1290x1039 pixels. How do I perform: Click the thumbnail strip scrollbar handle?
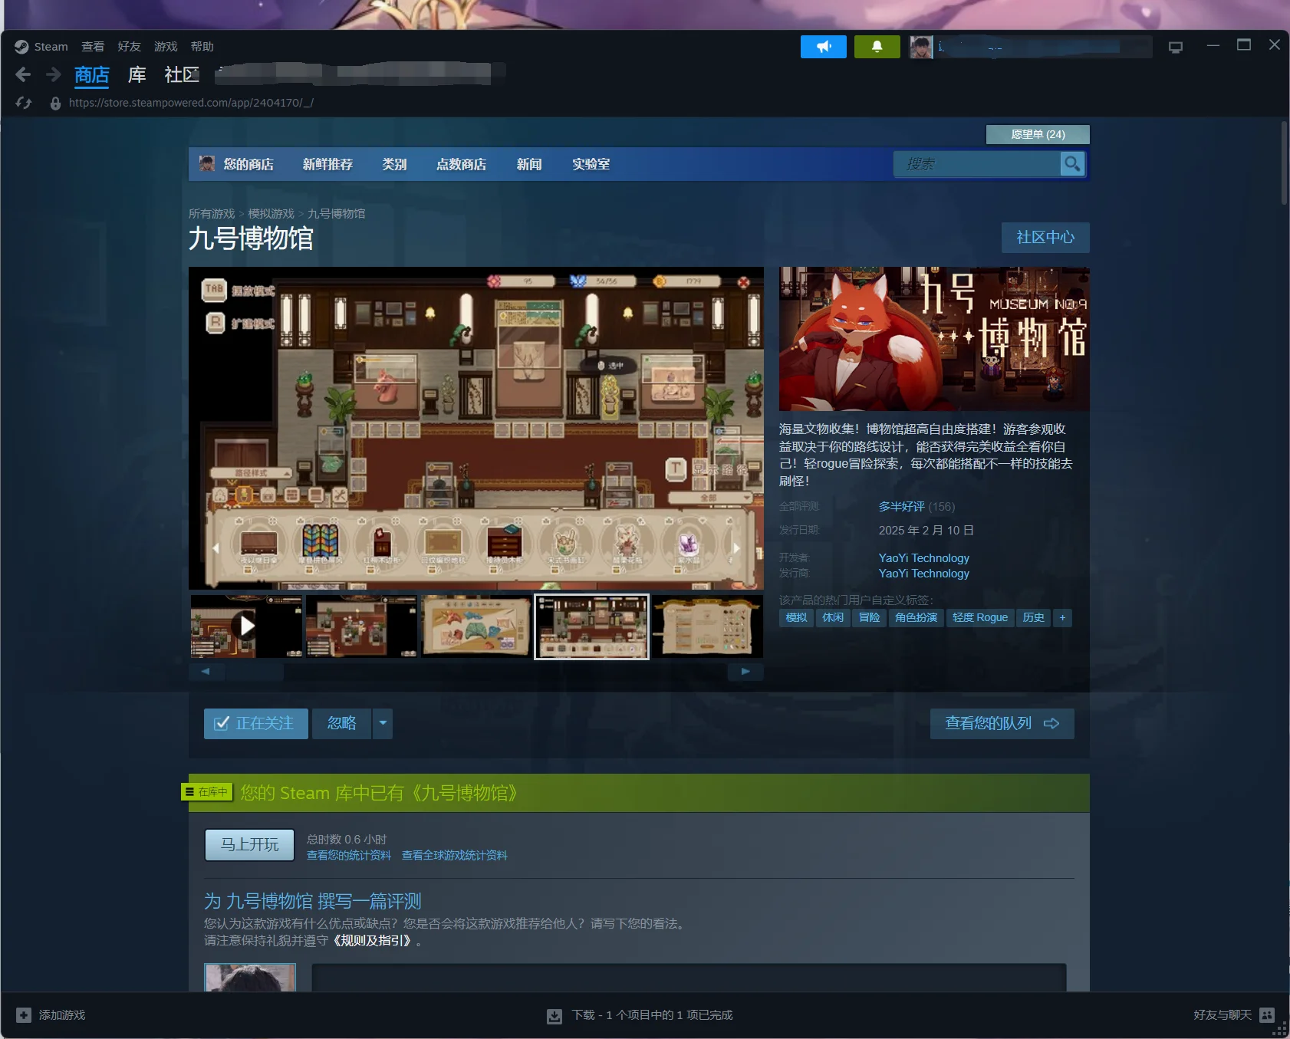[254, 672]
